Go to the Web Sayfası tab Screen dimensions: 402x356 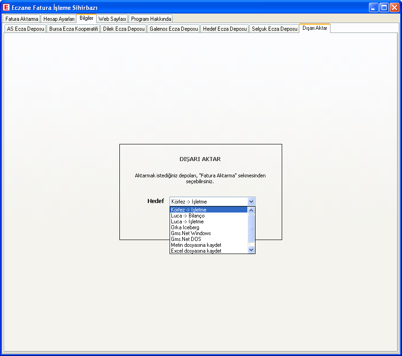(112, 19)
